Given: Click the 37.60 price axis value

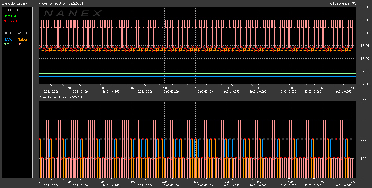Looking at the screenshot, I should click(365, 84).
